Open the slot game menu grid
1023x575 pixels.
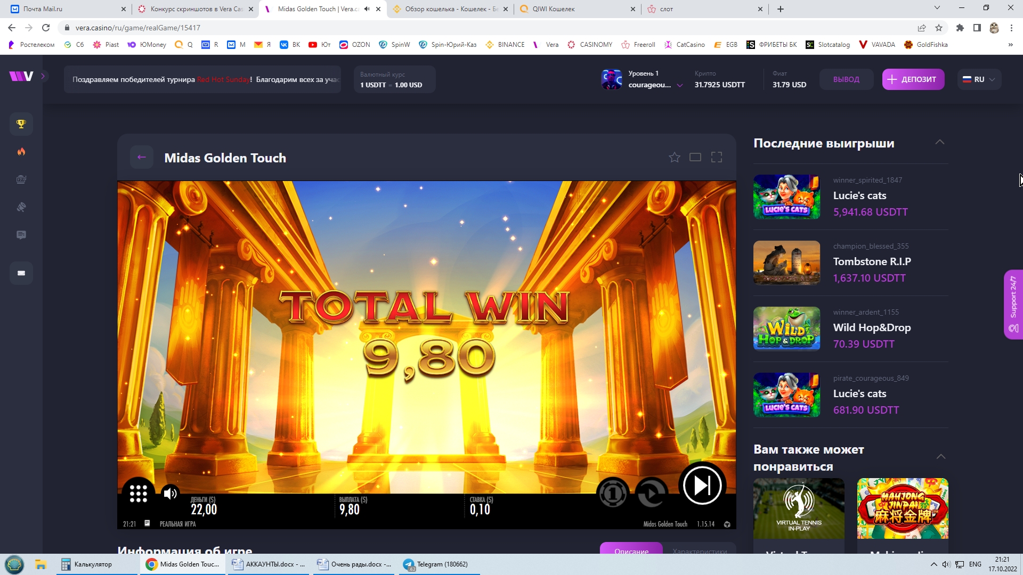139,494
